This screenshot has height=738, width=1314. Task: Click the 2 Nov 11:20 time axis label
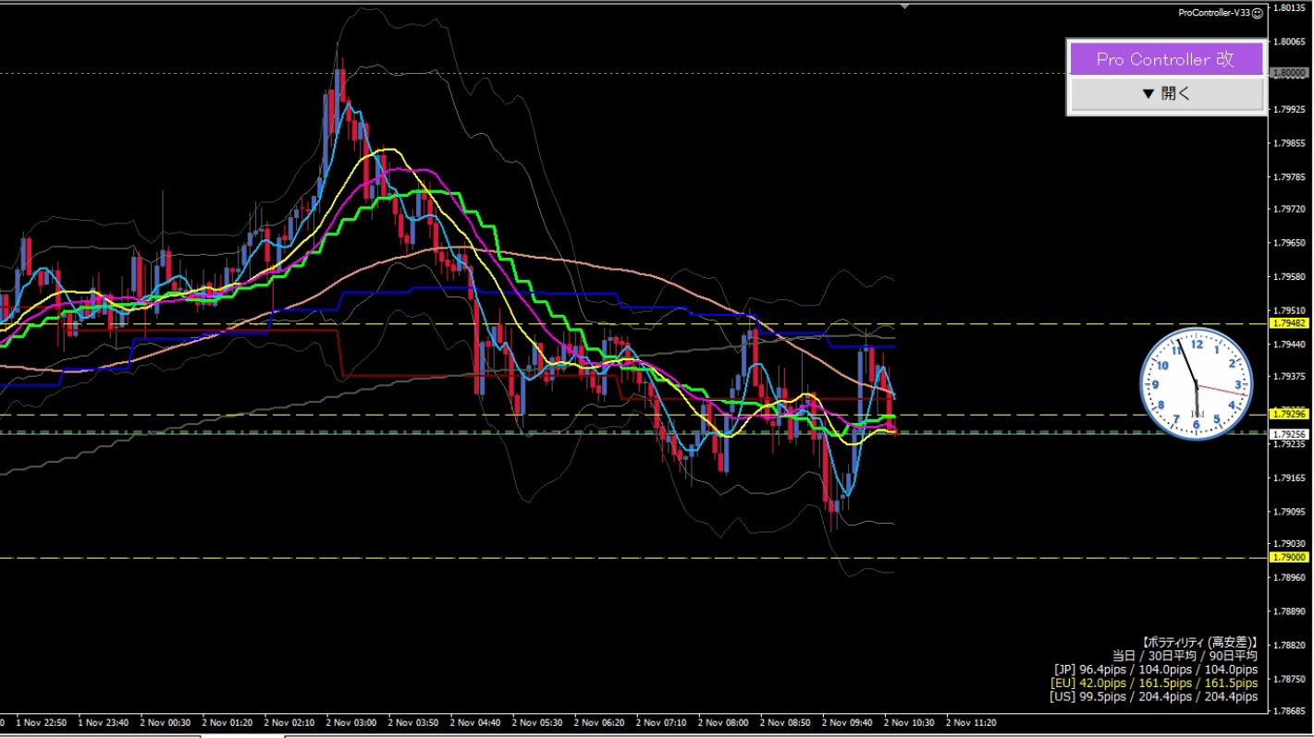click(x=972, y=722)
